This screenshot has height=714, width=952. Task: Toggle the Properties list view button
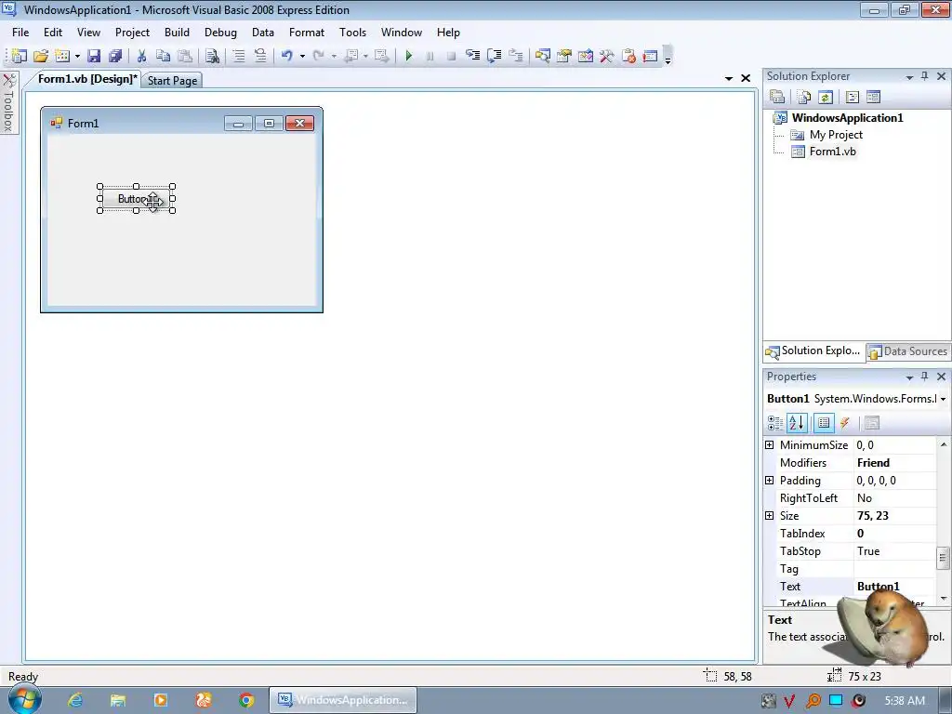pyautogui.click(x=824, y=423)
